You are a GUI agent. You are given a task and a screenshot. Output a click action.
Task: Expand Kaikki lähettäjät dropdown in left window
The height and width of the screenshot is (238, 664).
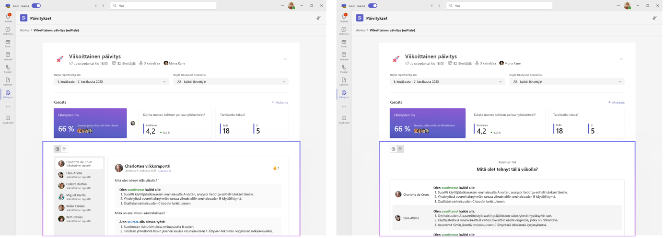[231, 82]
